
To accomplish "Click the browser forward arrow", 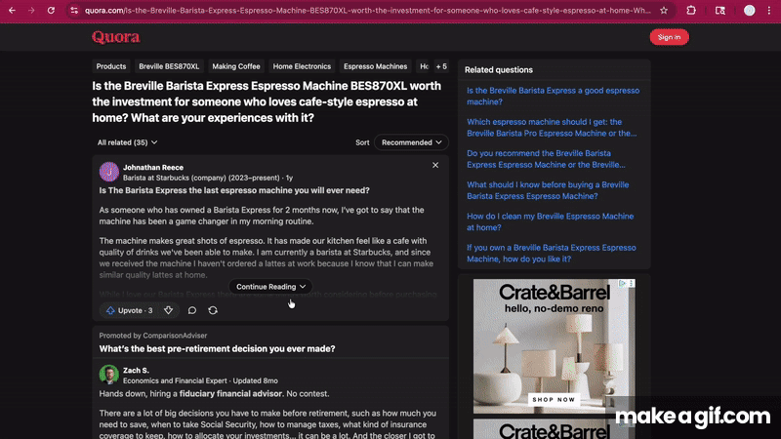I will (x=31, y=11).
